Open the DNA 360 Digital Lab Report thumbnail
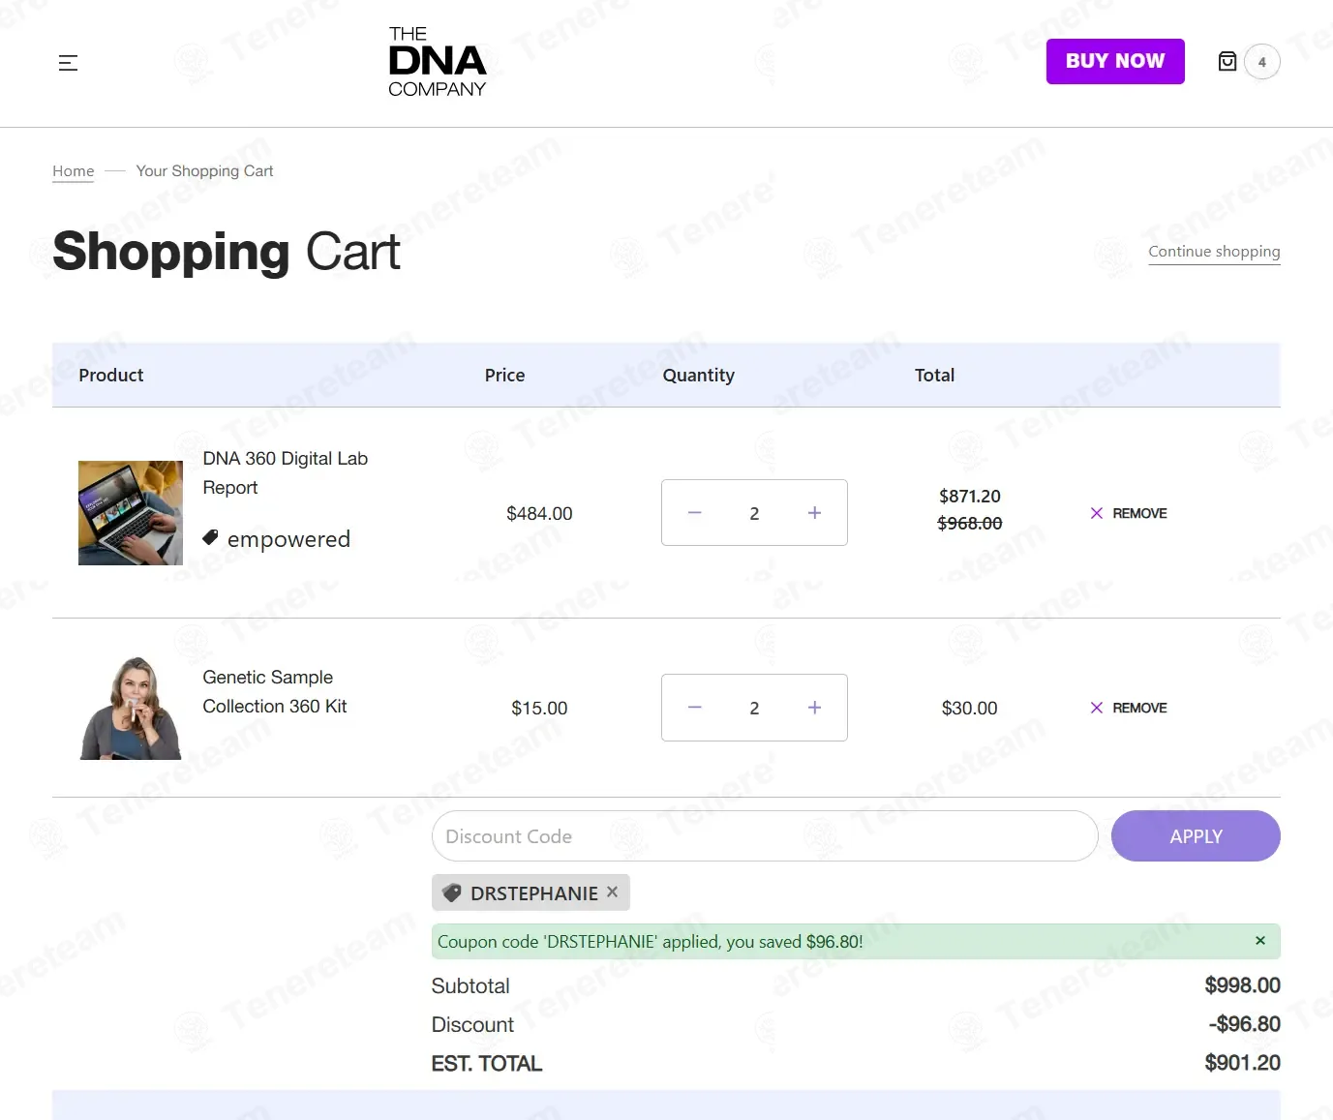1333x1120 pixels. 131,513
